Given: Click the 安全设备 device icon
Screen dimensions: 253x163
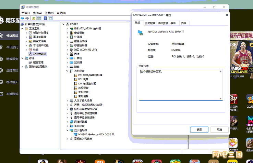Looking at the screenshot, I should pyautogui.click(x=72, y=33).
